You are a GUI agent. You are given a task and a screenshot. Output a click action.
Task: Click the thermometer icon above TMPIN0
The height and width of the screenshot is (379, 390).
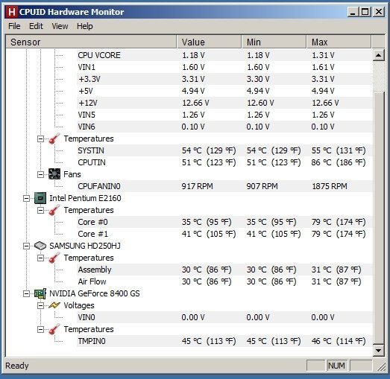(x=54, y=329)
